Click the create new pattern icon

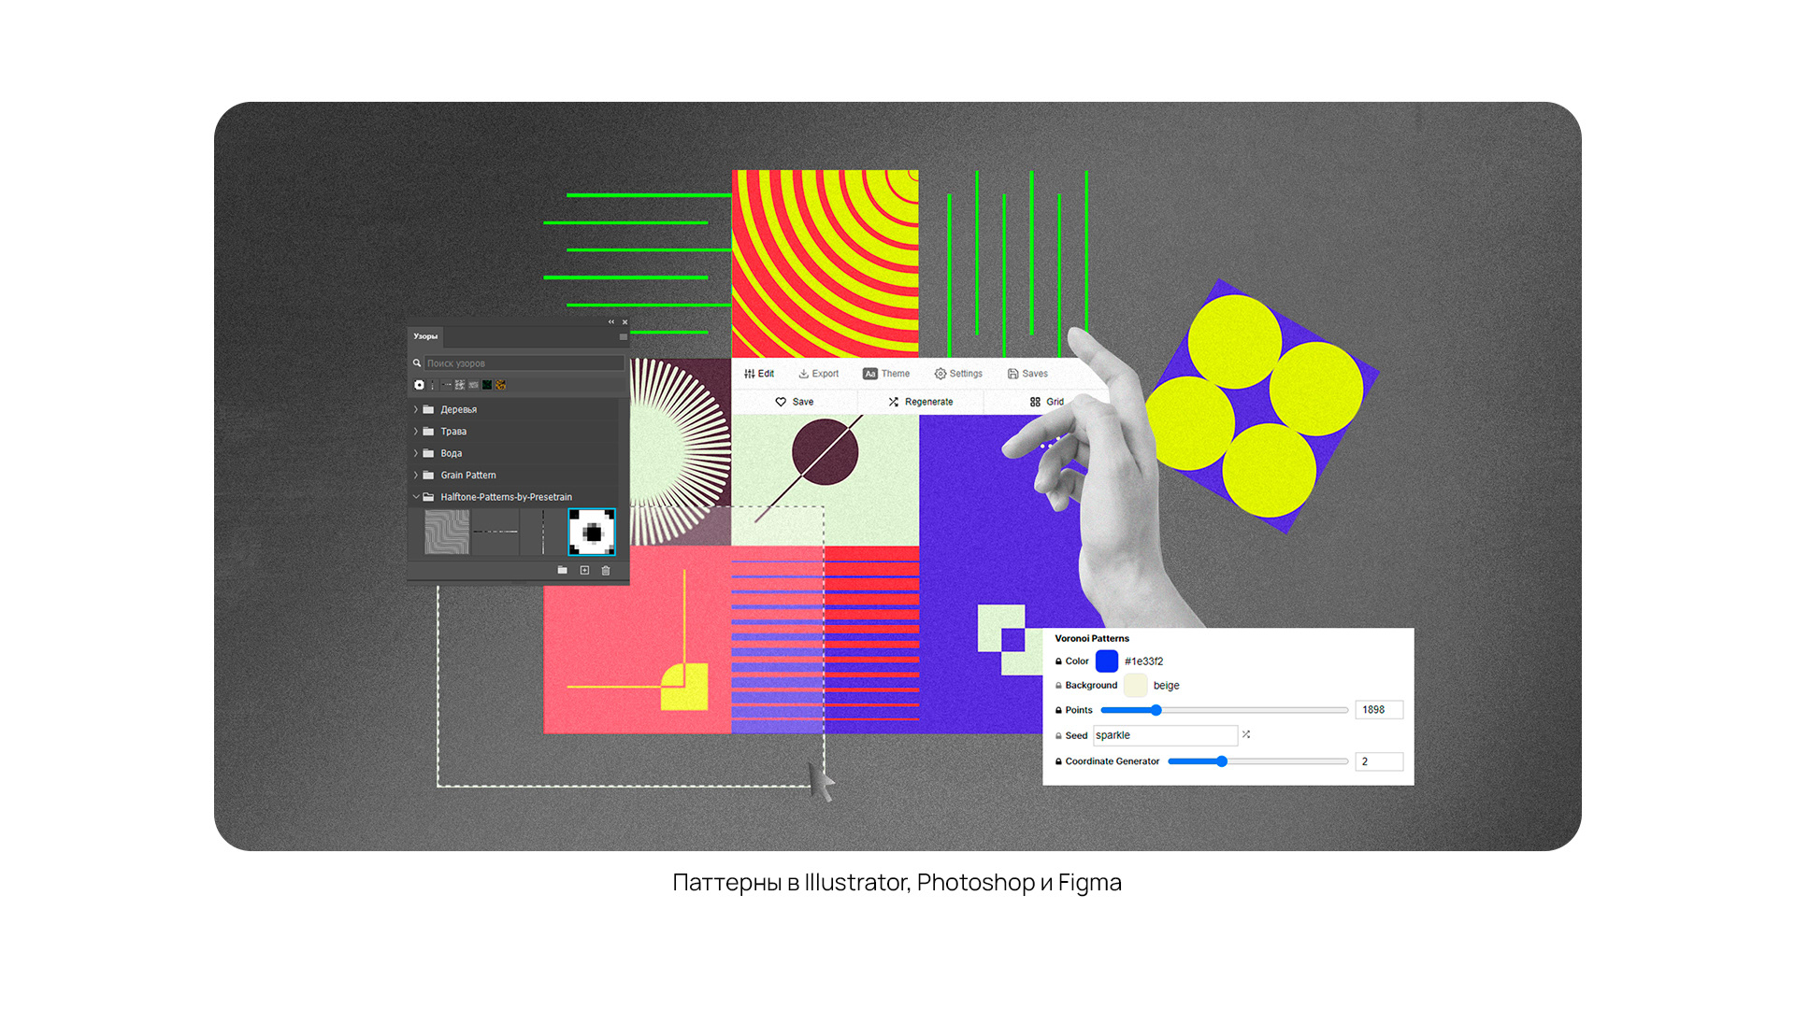[584, 571]
